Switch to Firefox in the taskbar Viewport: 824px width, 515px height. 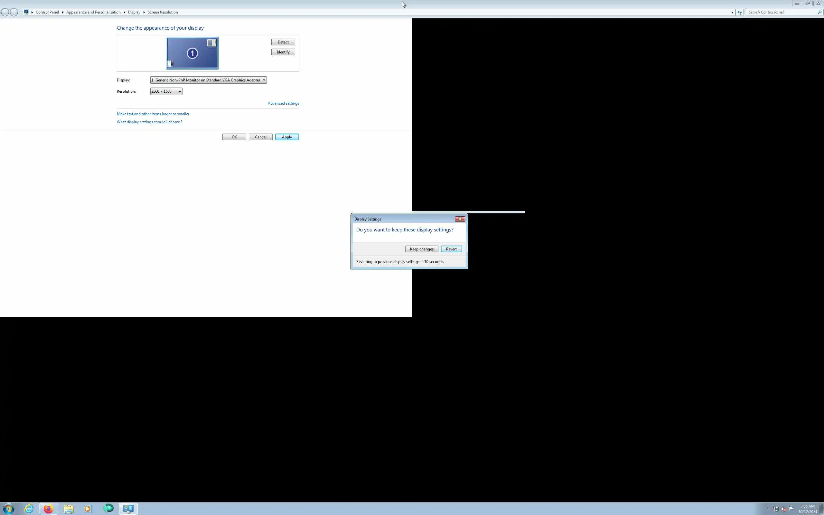pyautogui.click(x=48, y=509)
